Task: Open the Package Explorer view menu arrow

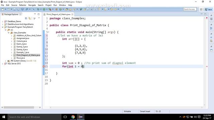Action: coord(39,18)
